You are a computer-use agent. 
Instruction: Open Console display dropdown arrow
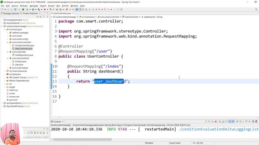(x=243, y=122)
